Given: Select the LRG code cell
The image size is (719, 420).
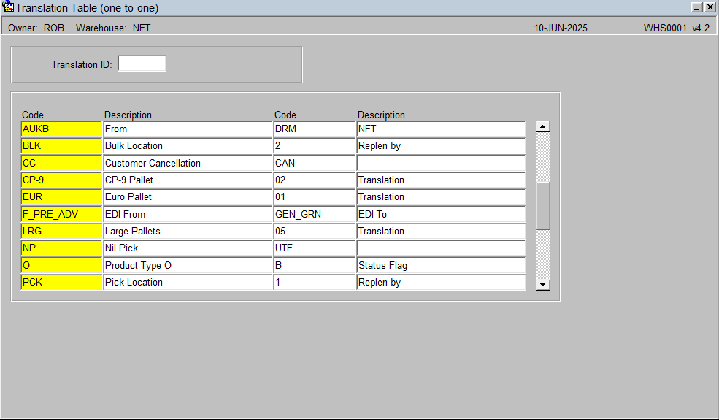Looking at the screenshot, I should click(x=61, y=231).
